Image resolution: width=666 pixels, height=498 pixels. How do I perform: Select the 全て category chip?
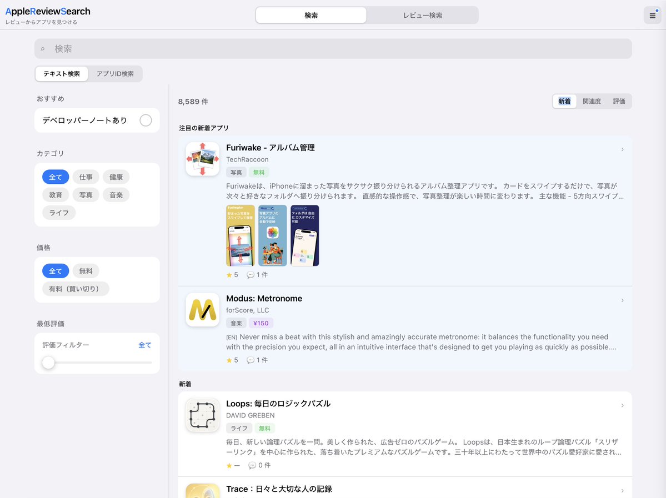56,177
